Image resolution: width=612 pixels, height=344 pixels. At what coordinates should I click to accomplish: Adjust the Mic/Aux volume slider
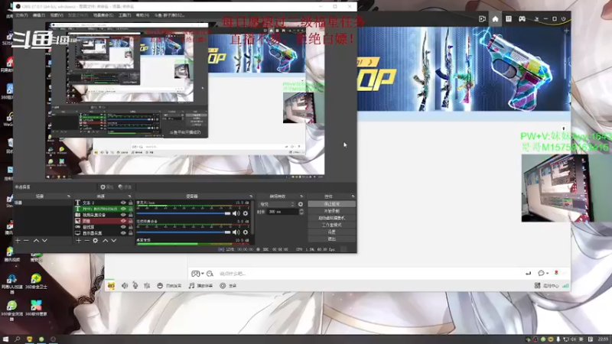click(184, 213)
